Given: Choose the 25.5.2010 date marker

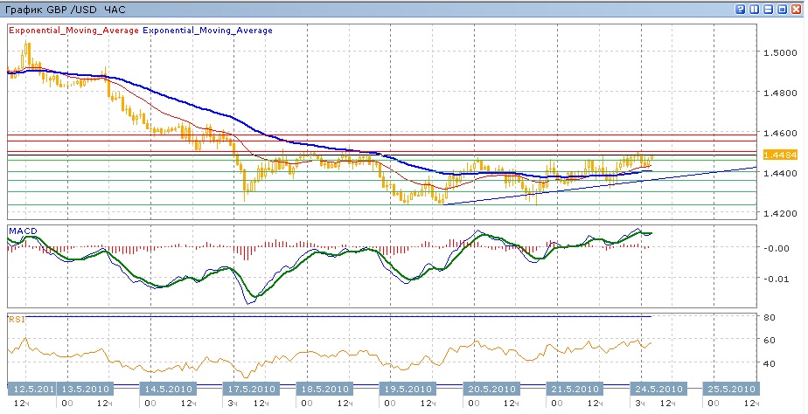Looking at the screenshot, I should pyautogui.click(x=729, y=389).
